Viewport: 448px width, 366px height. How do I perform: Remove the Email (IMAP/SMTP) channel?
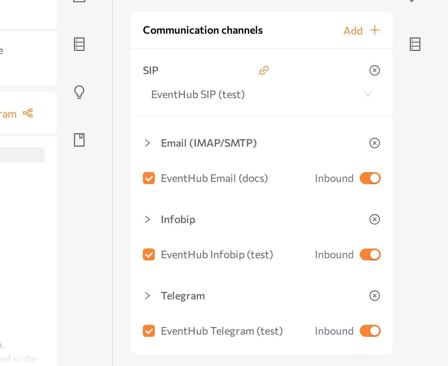375,143
